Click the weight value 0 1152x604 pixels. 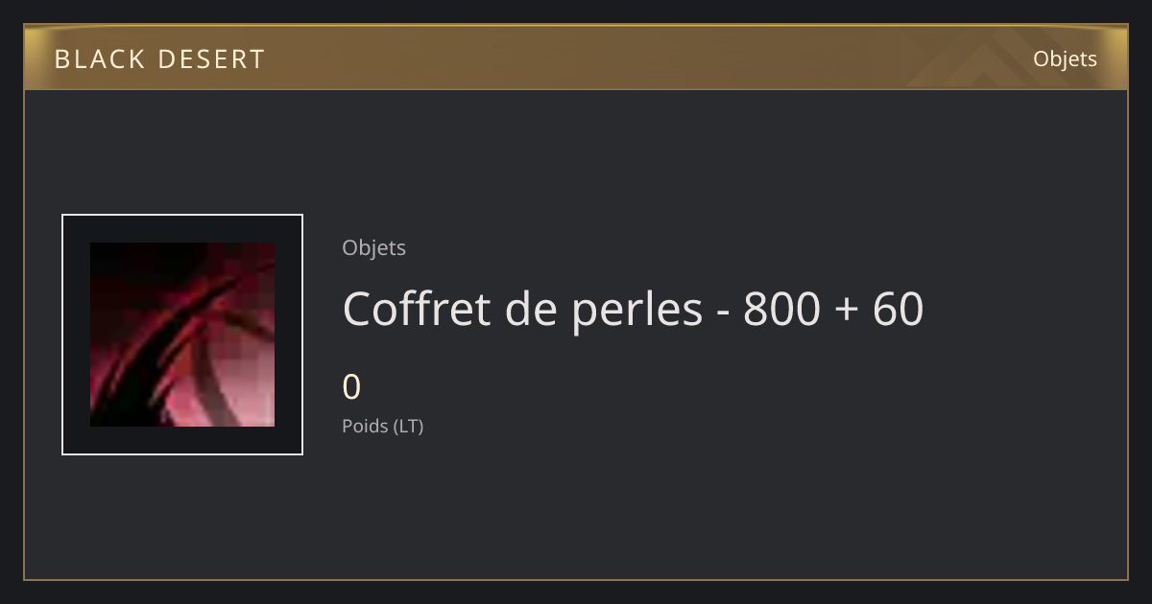click(x=351, y=387)
